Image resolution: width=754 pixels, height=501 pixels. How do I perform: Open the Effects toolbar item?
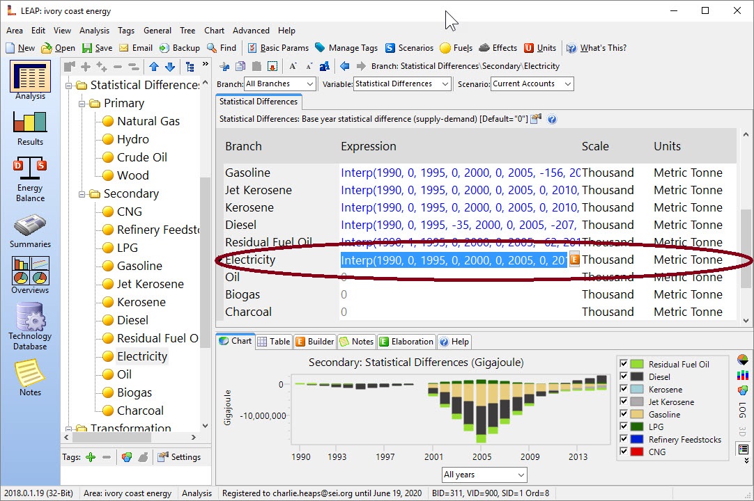pos(498,48)
